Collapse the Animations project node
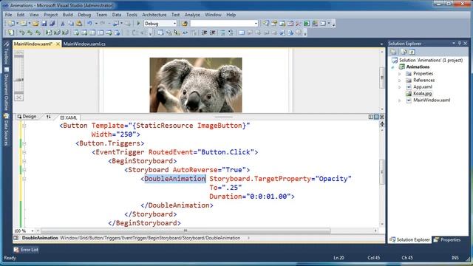Viewport: 473px width, 266px height. tap(392, 67)
